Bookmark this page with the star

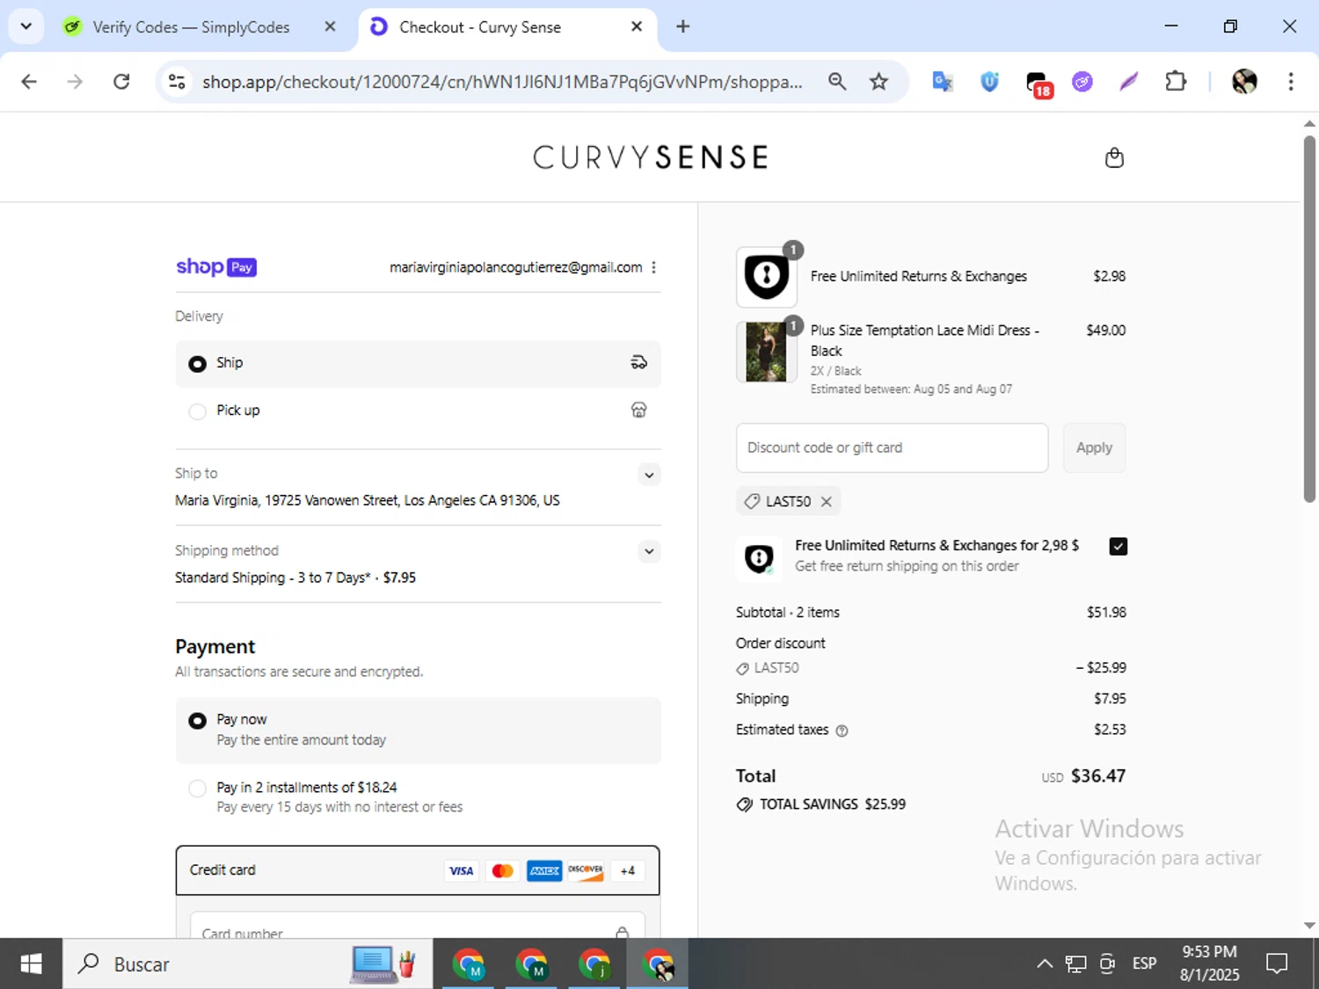point(878,82)
